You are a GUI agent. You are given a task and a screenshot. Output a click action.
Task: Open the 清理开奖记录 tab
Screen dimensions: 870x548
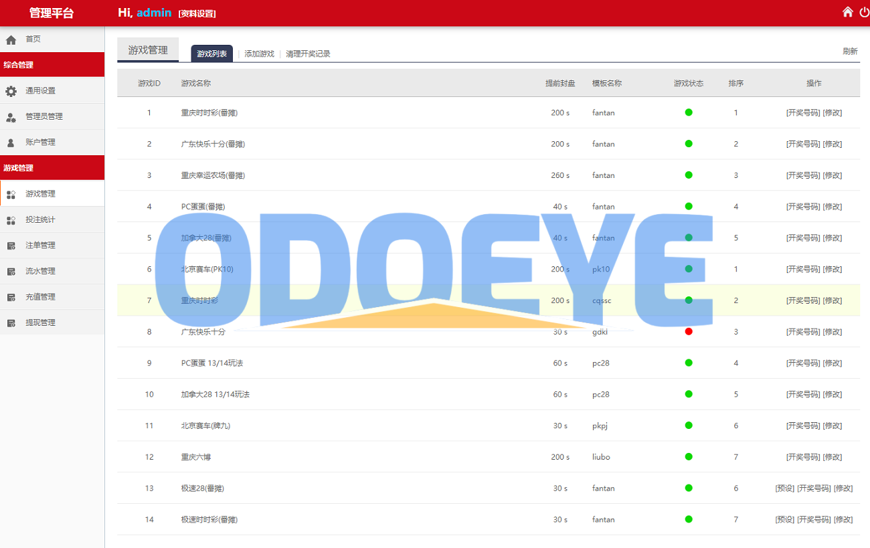(x=308, y=54)
